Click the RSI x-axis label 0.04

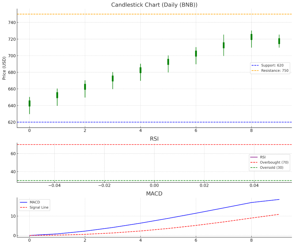tap(254, 186)
